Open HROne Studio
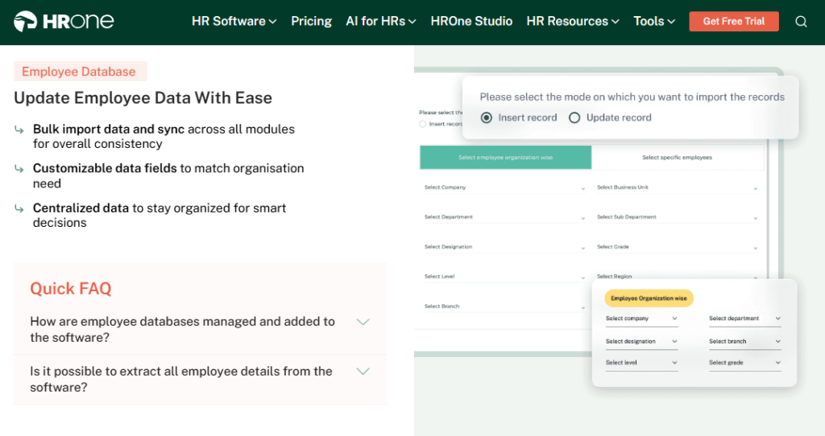 (471, 21)
